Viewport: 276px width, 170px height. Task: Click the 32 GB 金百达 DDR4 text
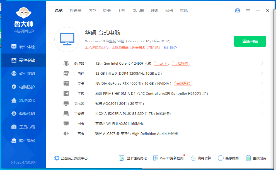pyautogui.click(x=129, y=73)
